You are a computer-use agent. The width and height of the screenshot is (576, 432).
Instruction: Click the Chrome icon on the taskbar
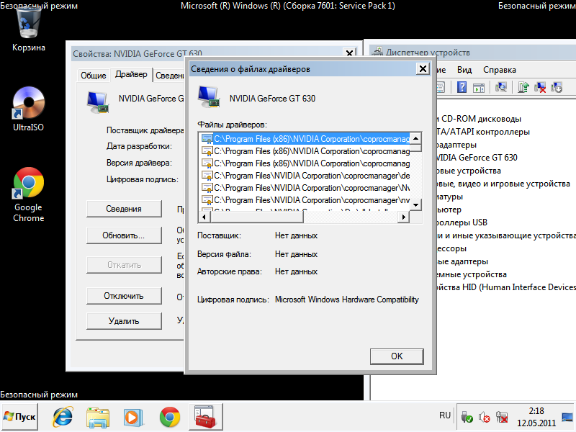170,418
